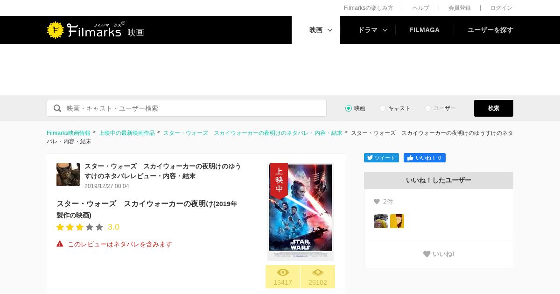The height and width of the screenshot is (294, 560).
Task: Click the いいね! heart button
Action: [x=439, y=254]
